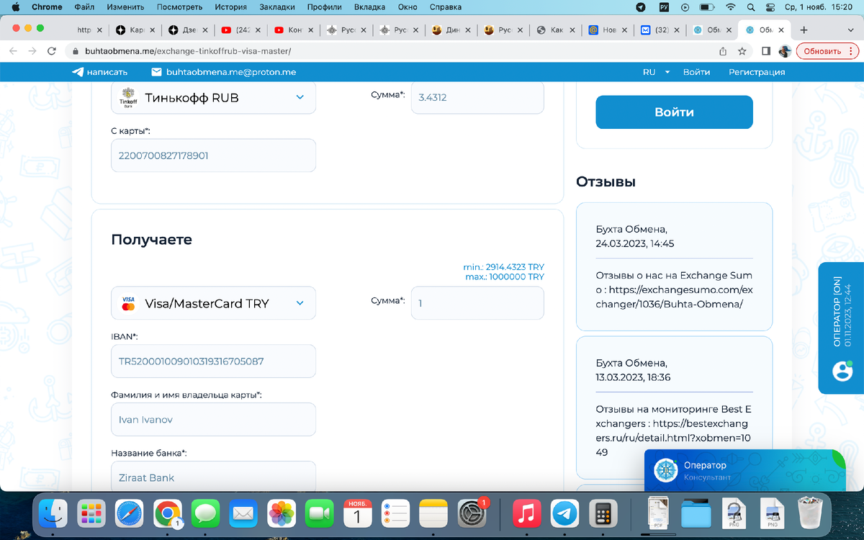Image resolution: width=864 pixels, height=540 pixels.
Task: Click the receive 'Сумма' field showing 1
Action: (x=477, y=303)
